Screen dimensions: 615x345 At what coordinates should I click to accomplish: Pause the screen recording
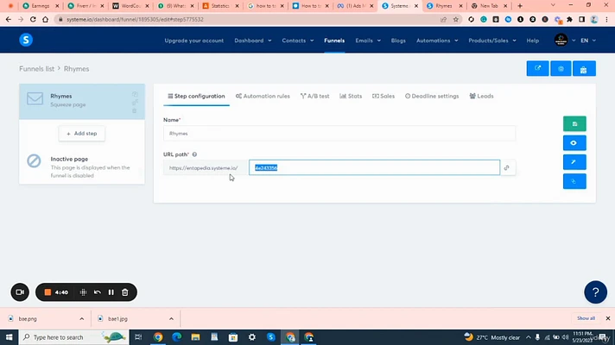coord(111,292)
